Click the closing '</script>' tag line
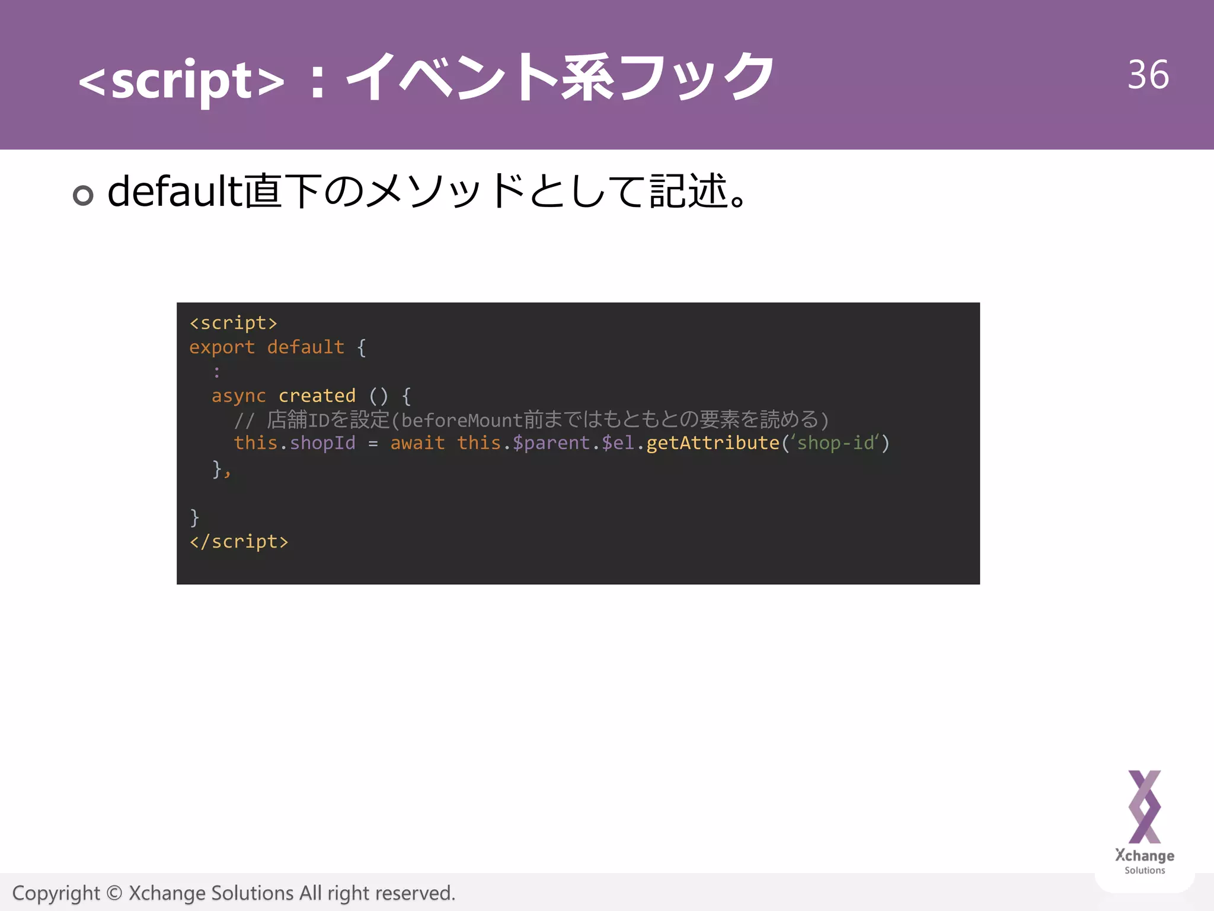 (x=239, y=541)
